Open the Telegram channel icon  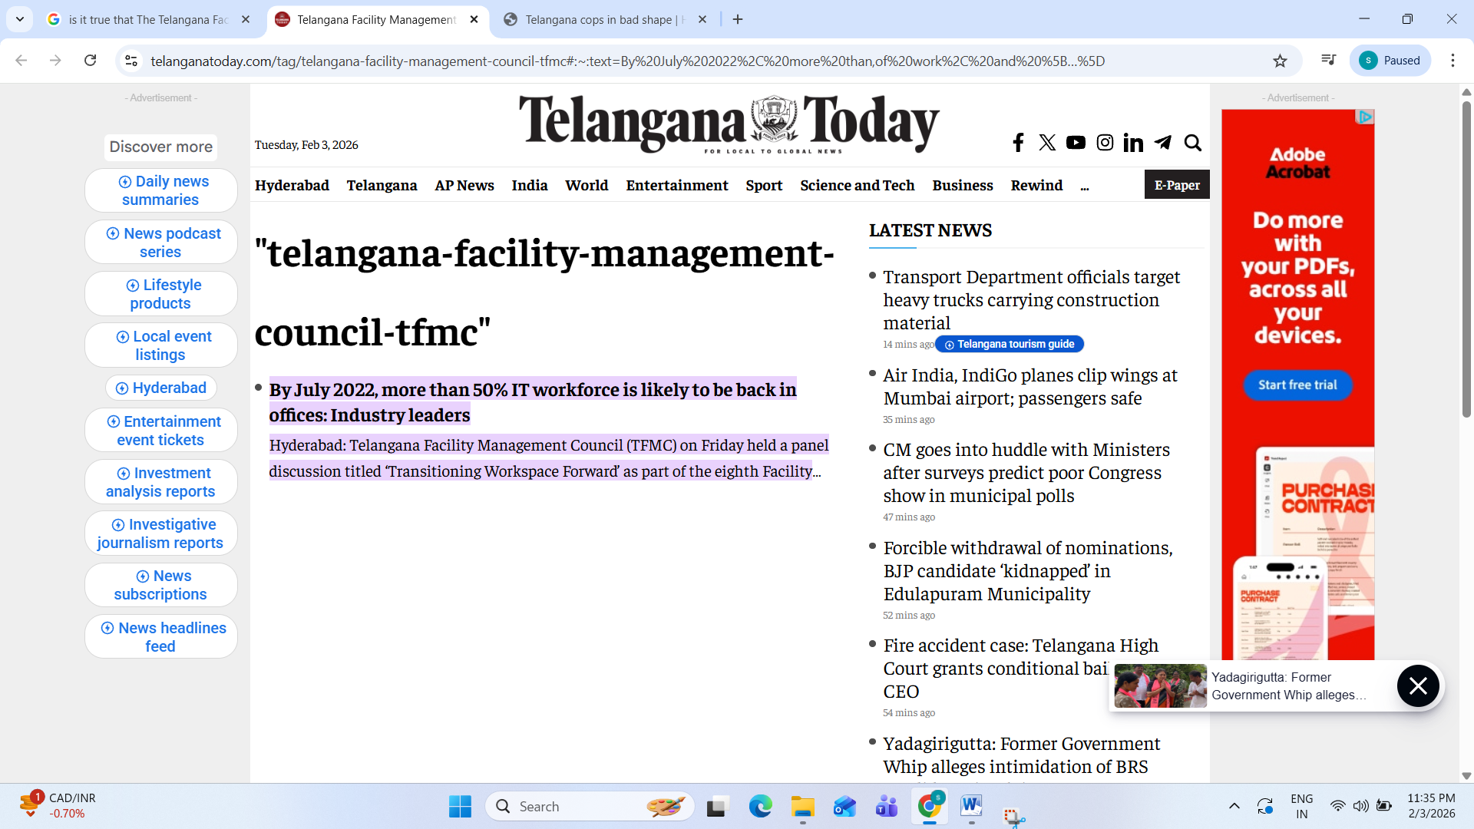1163,143
